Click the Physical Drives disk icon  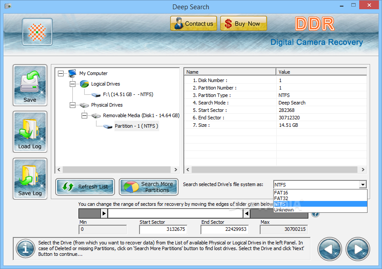pyautogui.click(x=84, y=105)
